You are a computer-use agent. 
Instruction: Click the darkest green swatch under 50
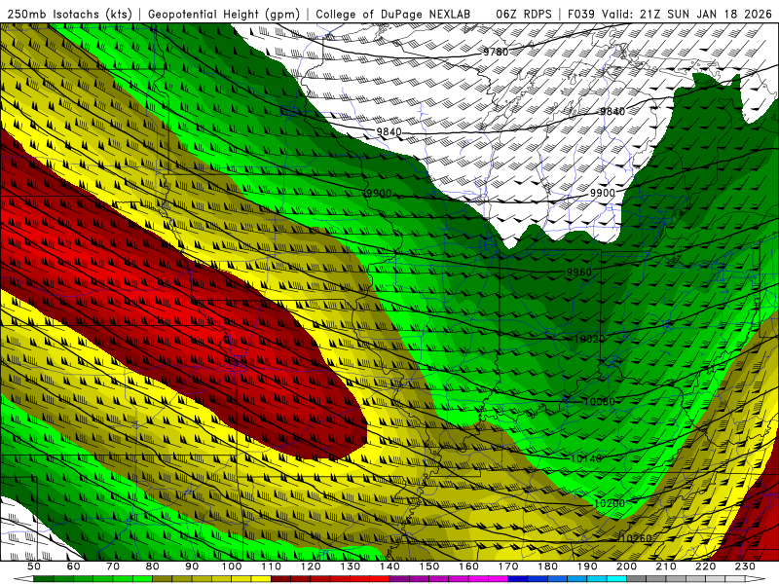[44, 579]
